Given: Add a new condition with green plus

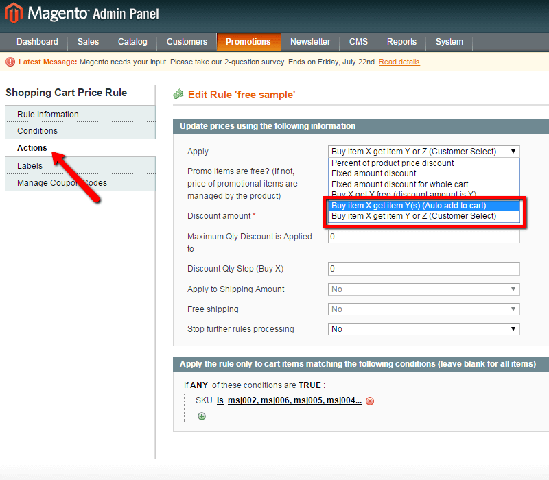Looking at the screenshot, I should (202, 416).
